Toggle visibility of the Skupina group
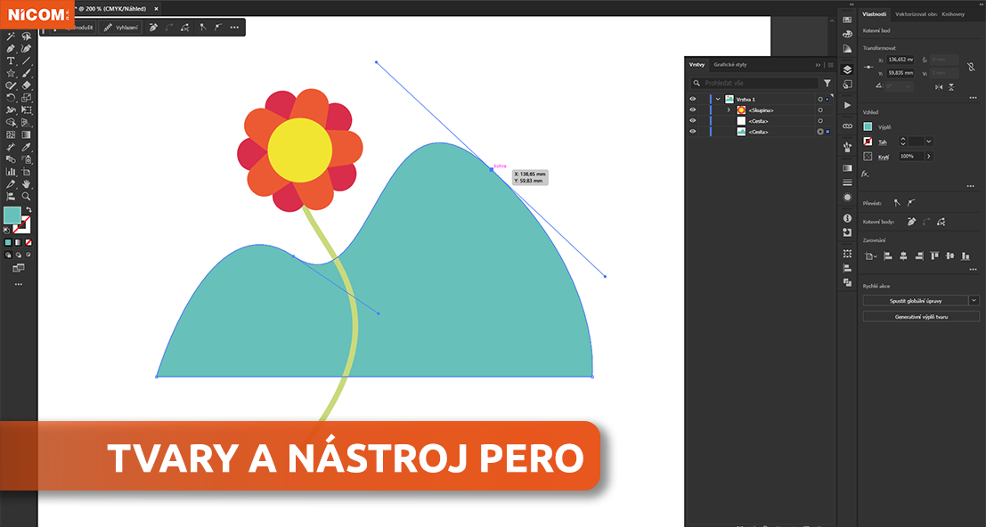986x527 pixels. pos(693,110)
